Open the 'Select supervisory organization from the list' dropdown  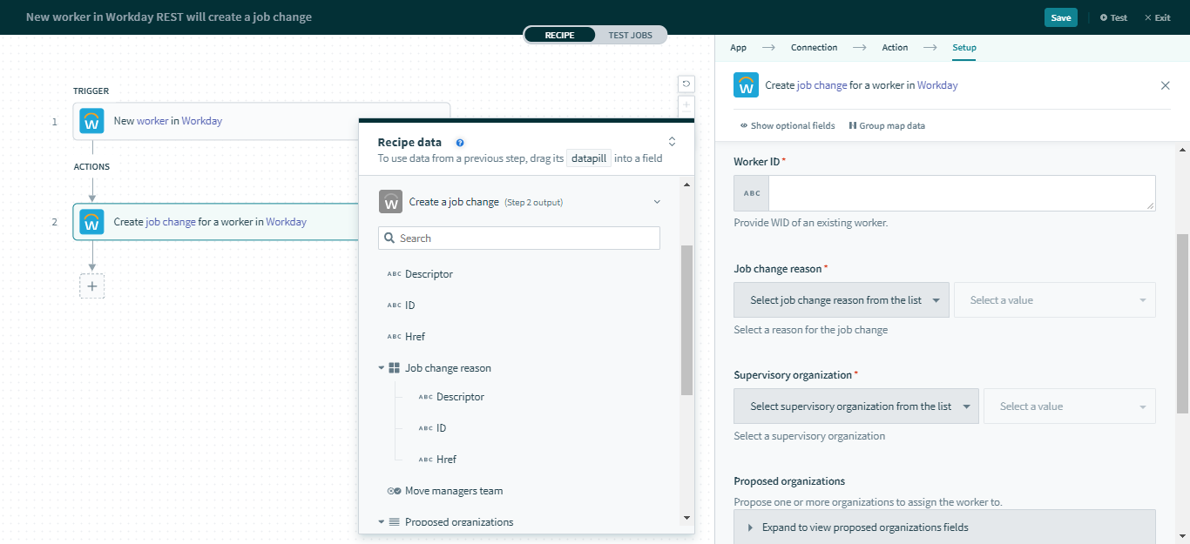pos(855,406)
